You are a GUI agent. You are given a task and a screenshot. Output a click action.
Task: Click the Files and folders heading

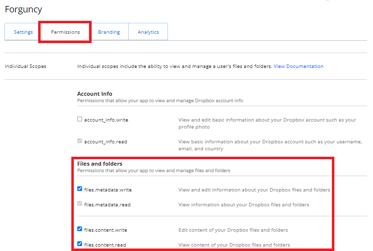click(100, 164)
